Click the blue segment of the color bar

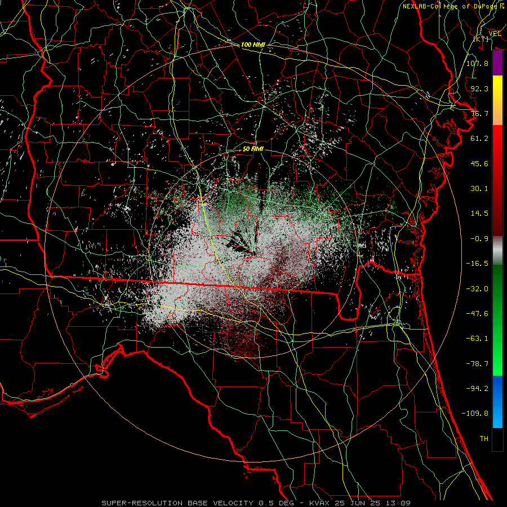497,402
